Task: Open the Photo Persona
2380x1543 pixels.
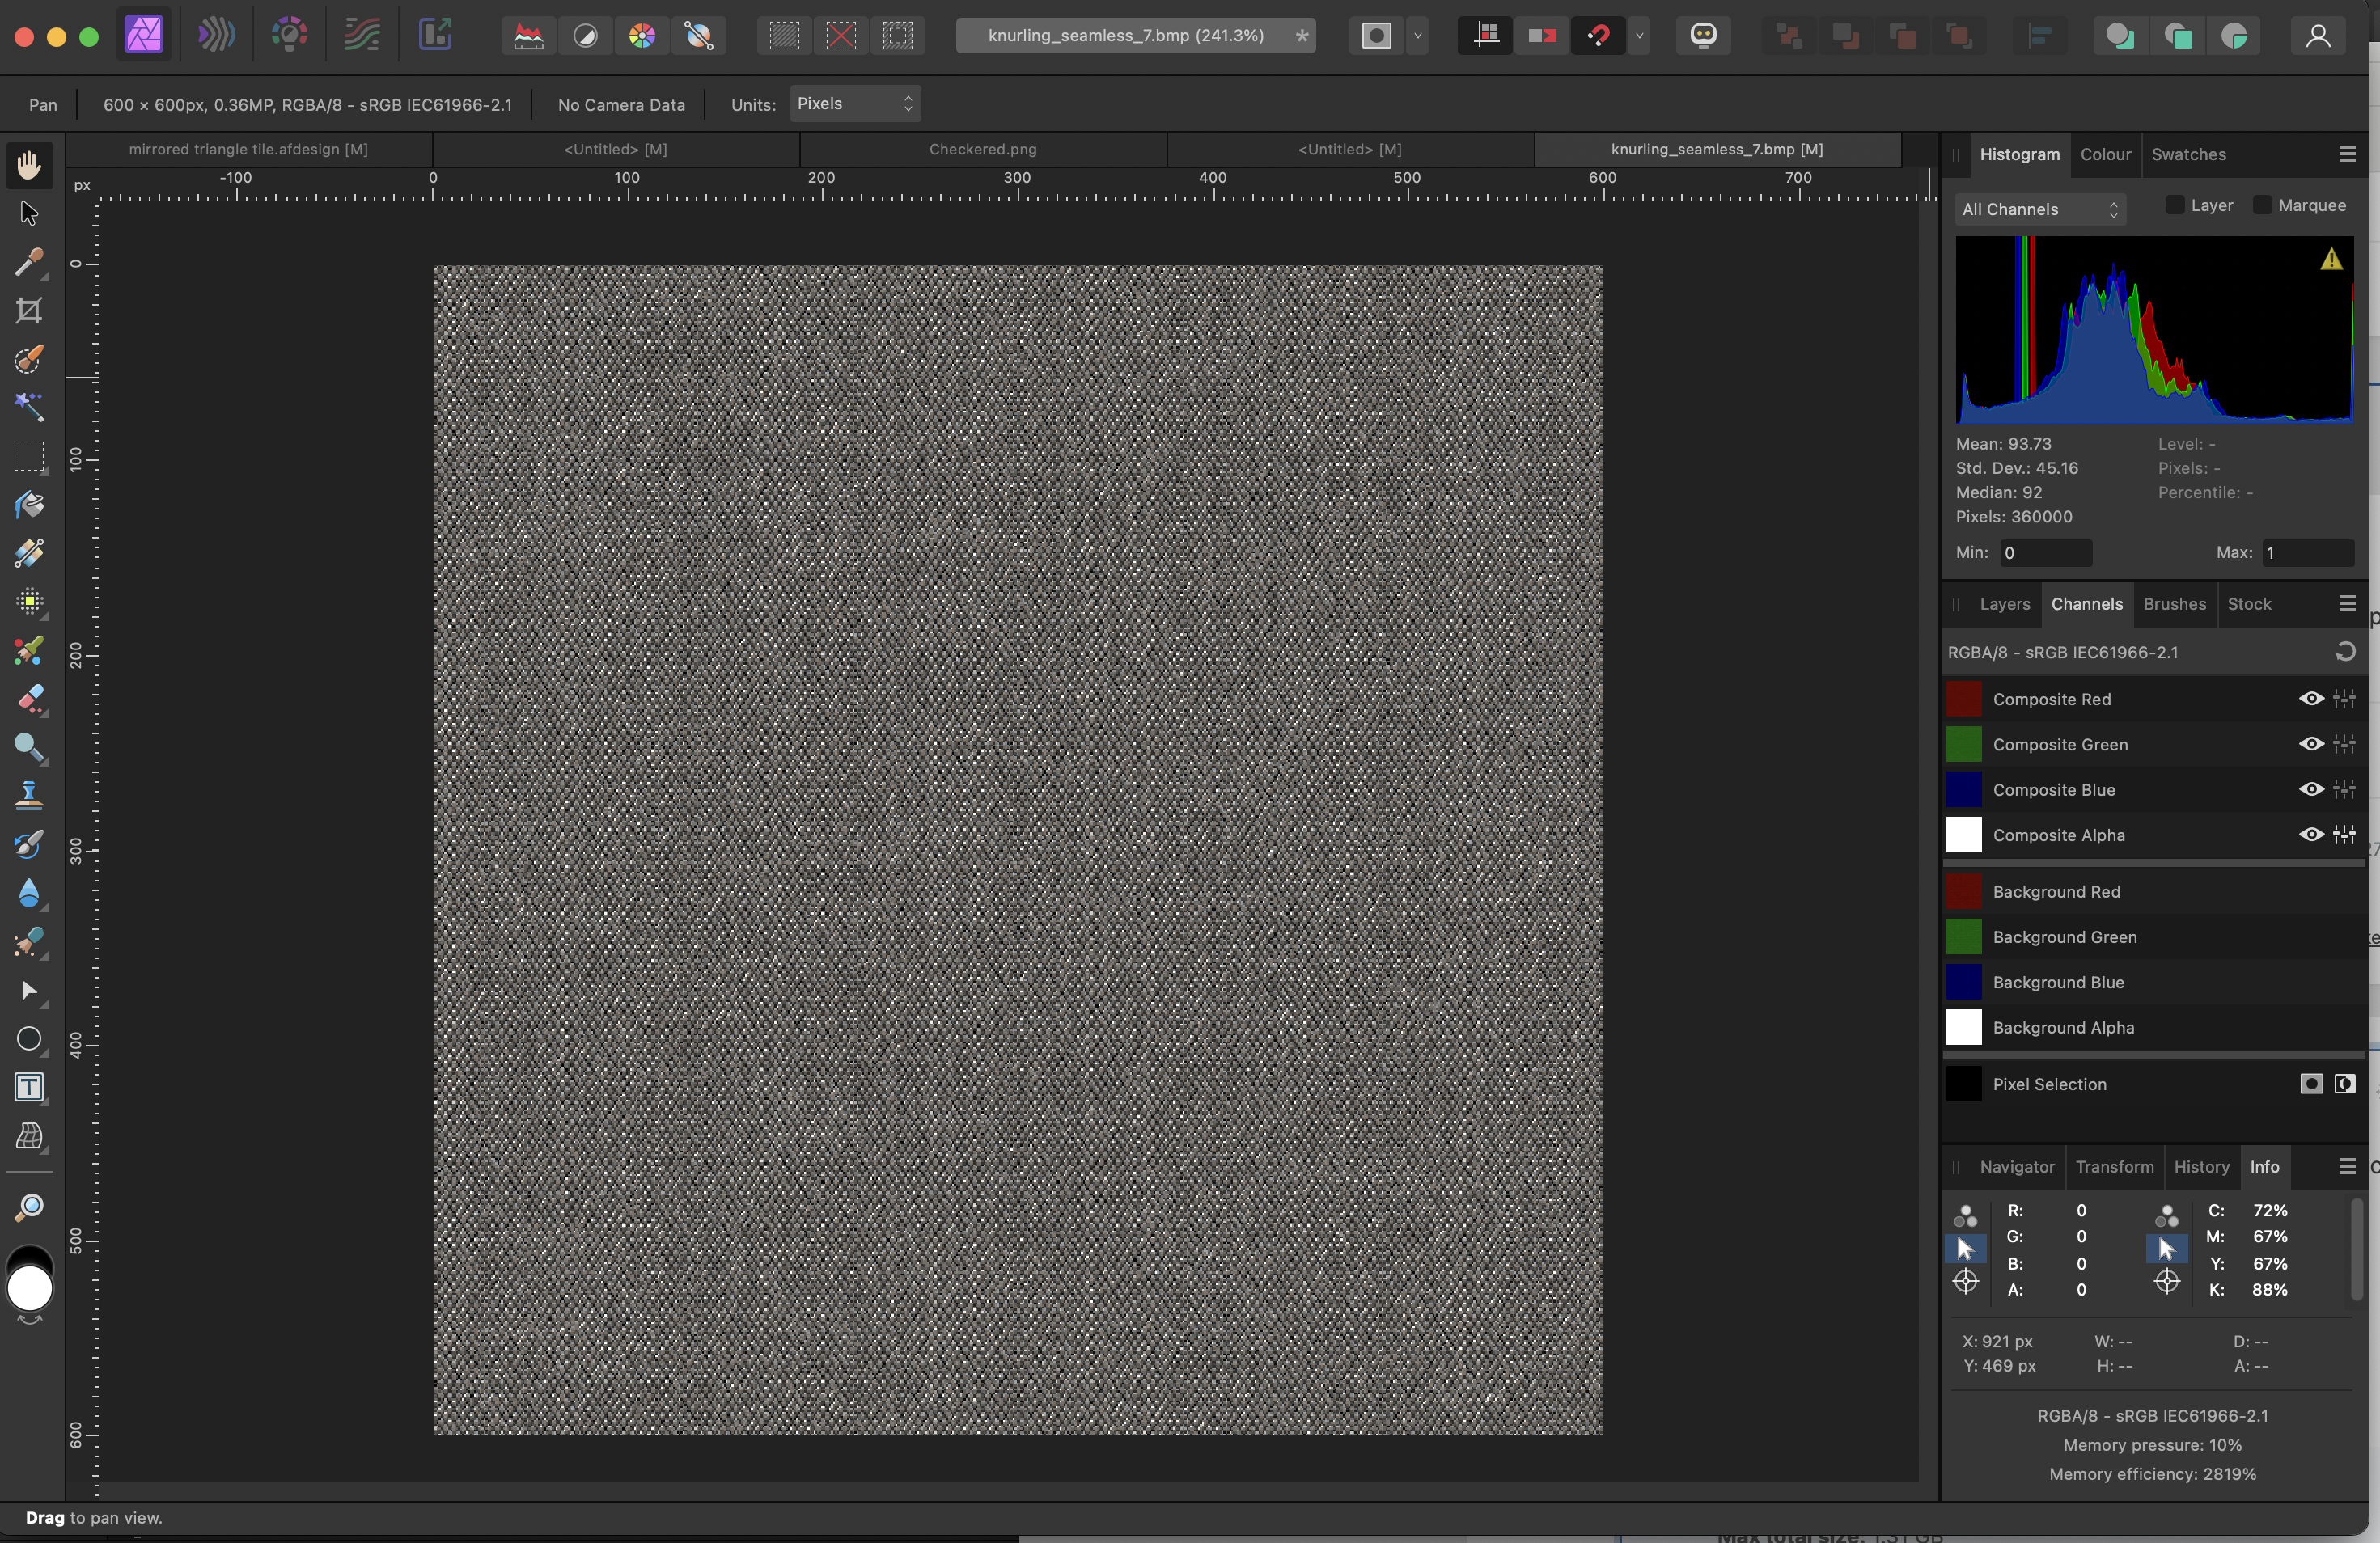Action: pyautogui.click(x=144, y=36)
